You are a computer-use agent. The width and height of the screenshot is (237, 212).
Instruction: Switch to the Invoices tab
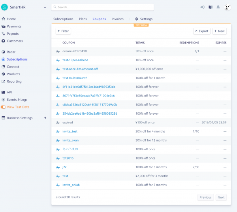click(x=117, y=19)
